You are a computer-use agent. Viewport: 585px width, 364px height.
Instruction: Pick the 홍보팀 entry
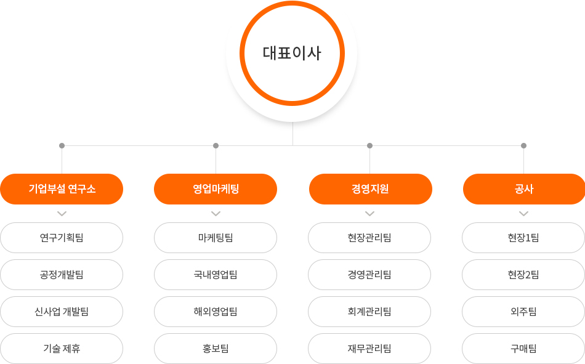click(216, 349)
